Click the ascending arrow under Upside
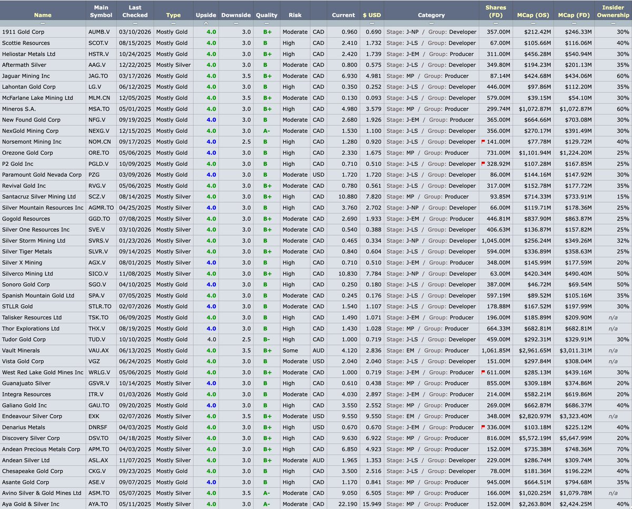The width and height of the screenshot is (632, 509). (205, 23)
